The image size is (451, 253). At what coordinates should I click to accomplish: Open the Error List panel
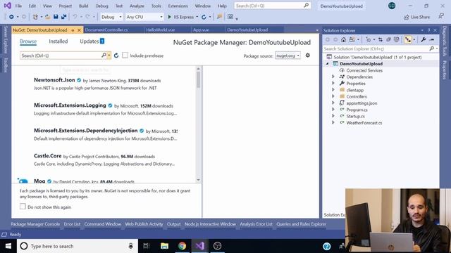click(x=72, y=224)
